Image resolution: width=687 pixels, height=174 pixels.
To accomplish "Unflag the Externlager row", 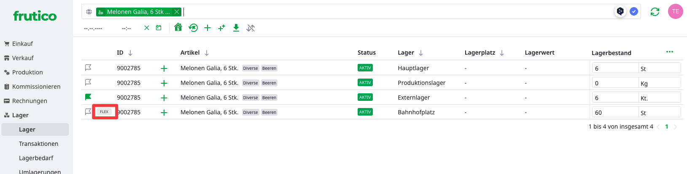I will pos(88,97).
